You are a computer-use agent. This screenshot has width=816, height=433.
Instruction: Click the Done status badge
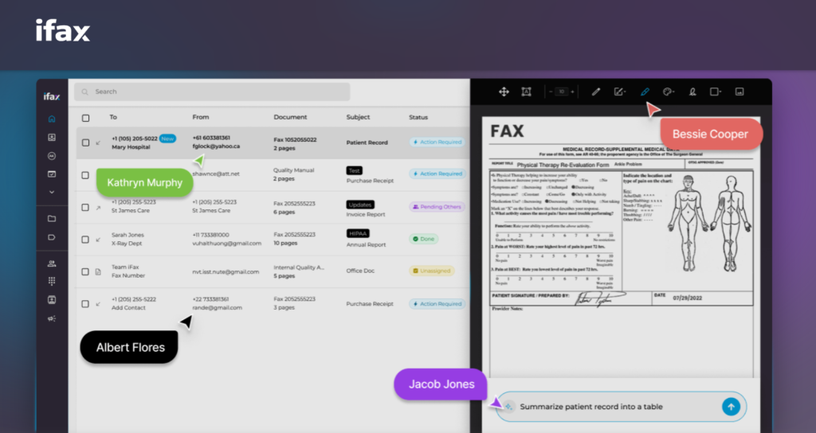(424, 239)
